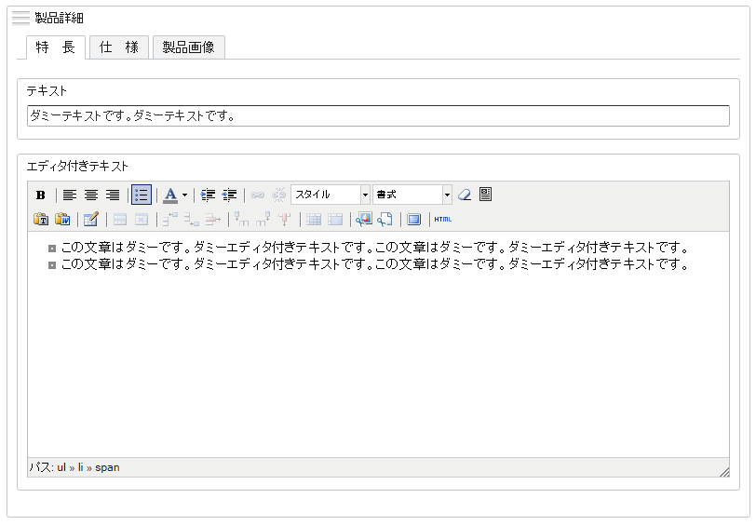The height and width of the screenshot is (525, 756).
Task: Click the insert column before icon
Action: pyautogui.click(x=241, y=220)
